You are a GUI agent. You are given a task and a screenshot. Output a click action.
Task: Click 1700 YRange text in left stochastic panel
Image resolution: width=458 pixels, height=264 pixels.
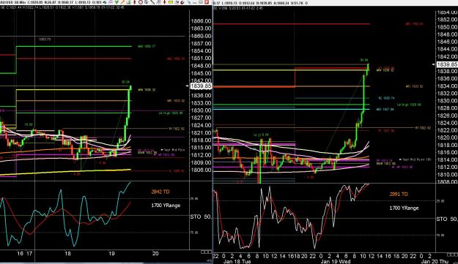[x=166, y=205]
